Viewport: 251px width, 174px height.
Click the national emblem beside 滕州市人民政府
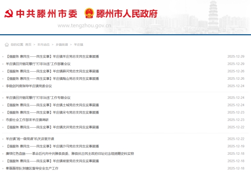[89, 13]
